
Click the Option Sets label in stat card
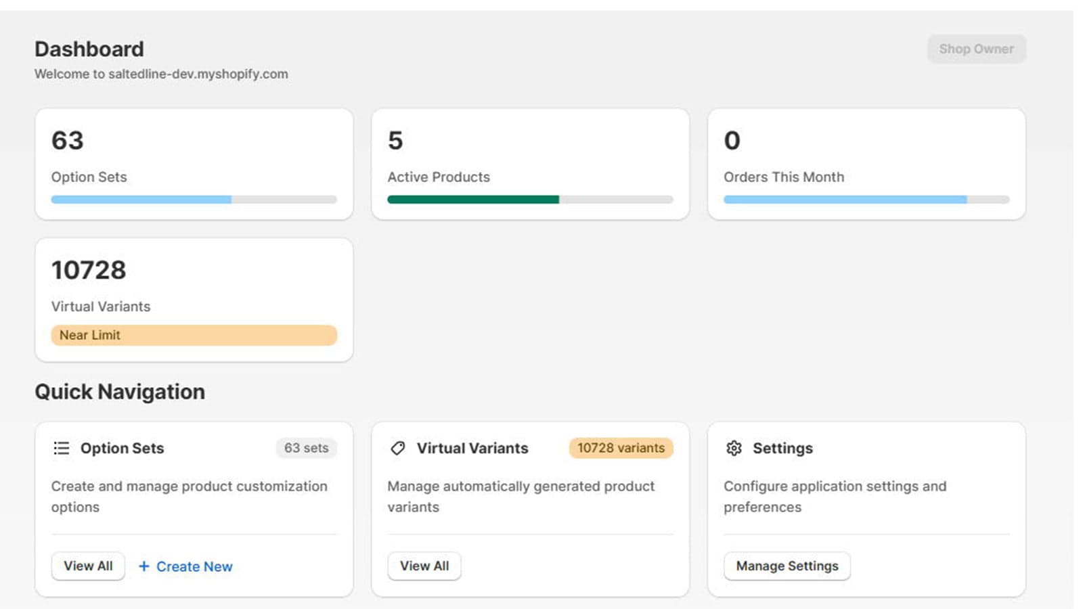tap(89, 177)
